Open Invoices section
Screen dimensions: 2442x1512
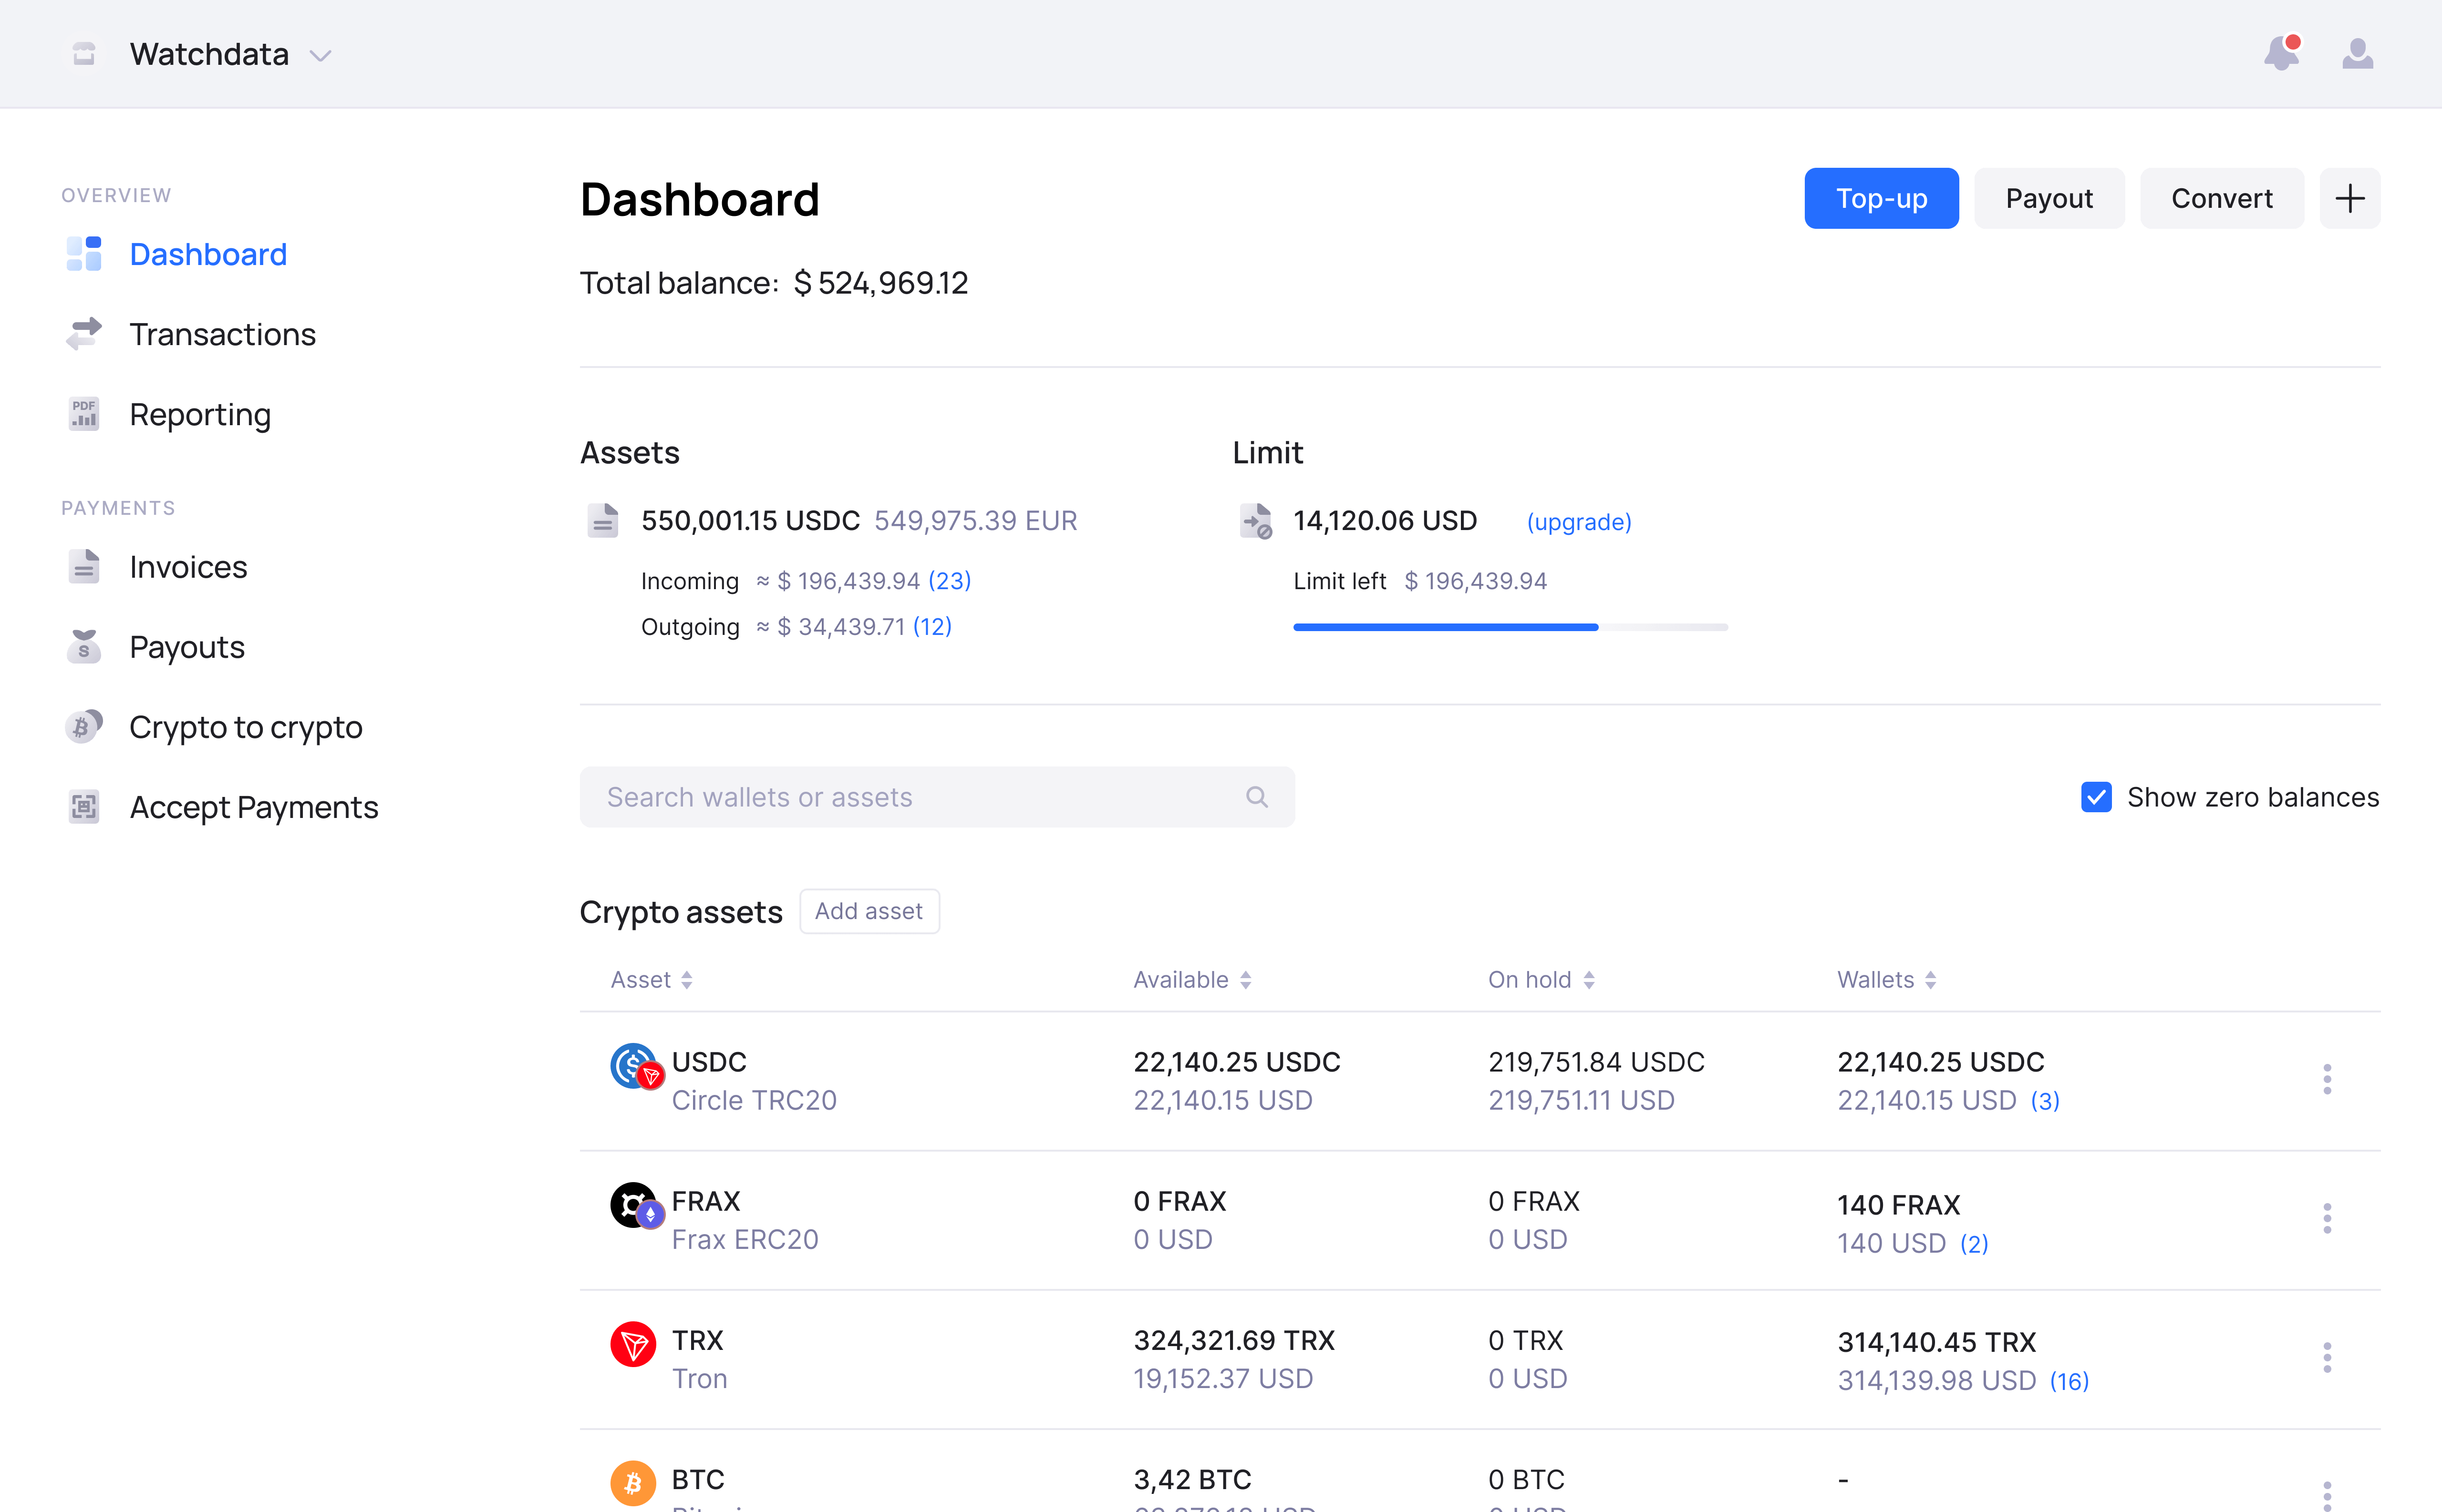(188, 567)
